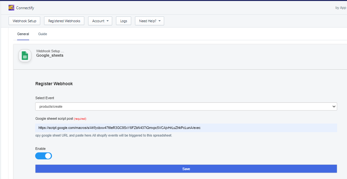Click the Google sheet script URL field
Image resolution: width=347 pixels, height=179 pixels.
tap(186, 128)
